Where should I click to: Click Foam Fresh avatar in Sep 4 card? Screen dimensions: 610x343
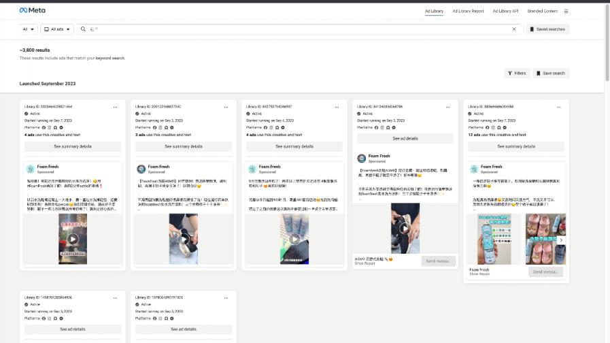coord(252,169)
